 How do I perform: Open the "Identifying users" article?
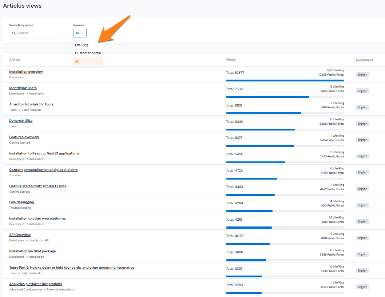(x=23, y=88)
